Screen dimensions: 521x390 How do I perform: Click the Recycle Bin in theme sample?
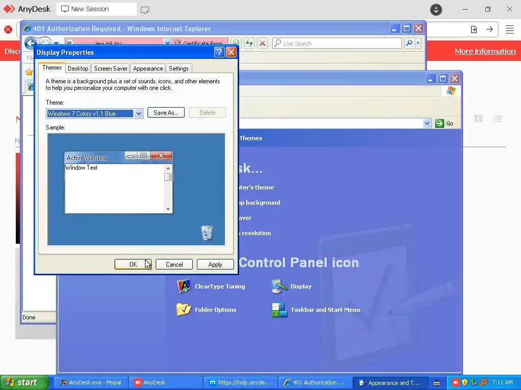click(207, 233)
